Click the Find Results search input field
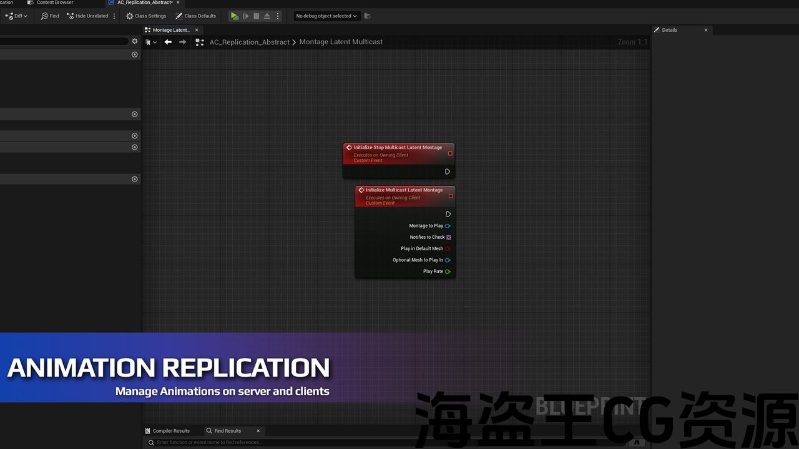The image size is (799, 449). tap(387, 442)
